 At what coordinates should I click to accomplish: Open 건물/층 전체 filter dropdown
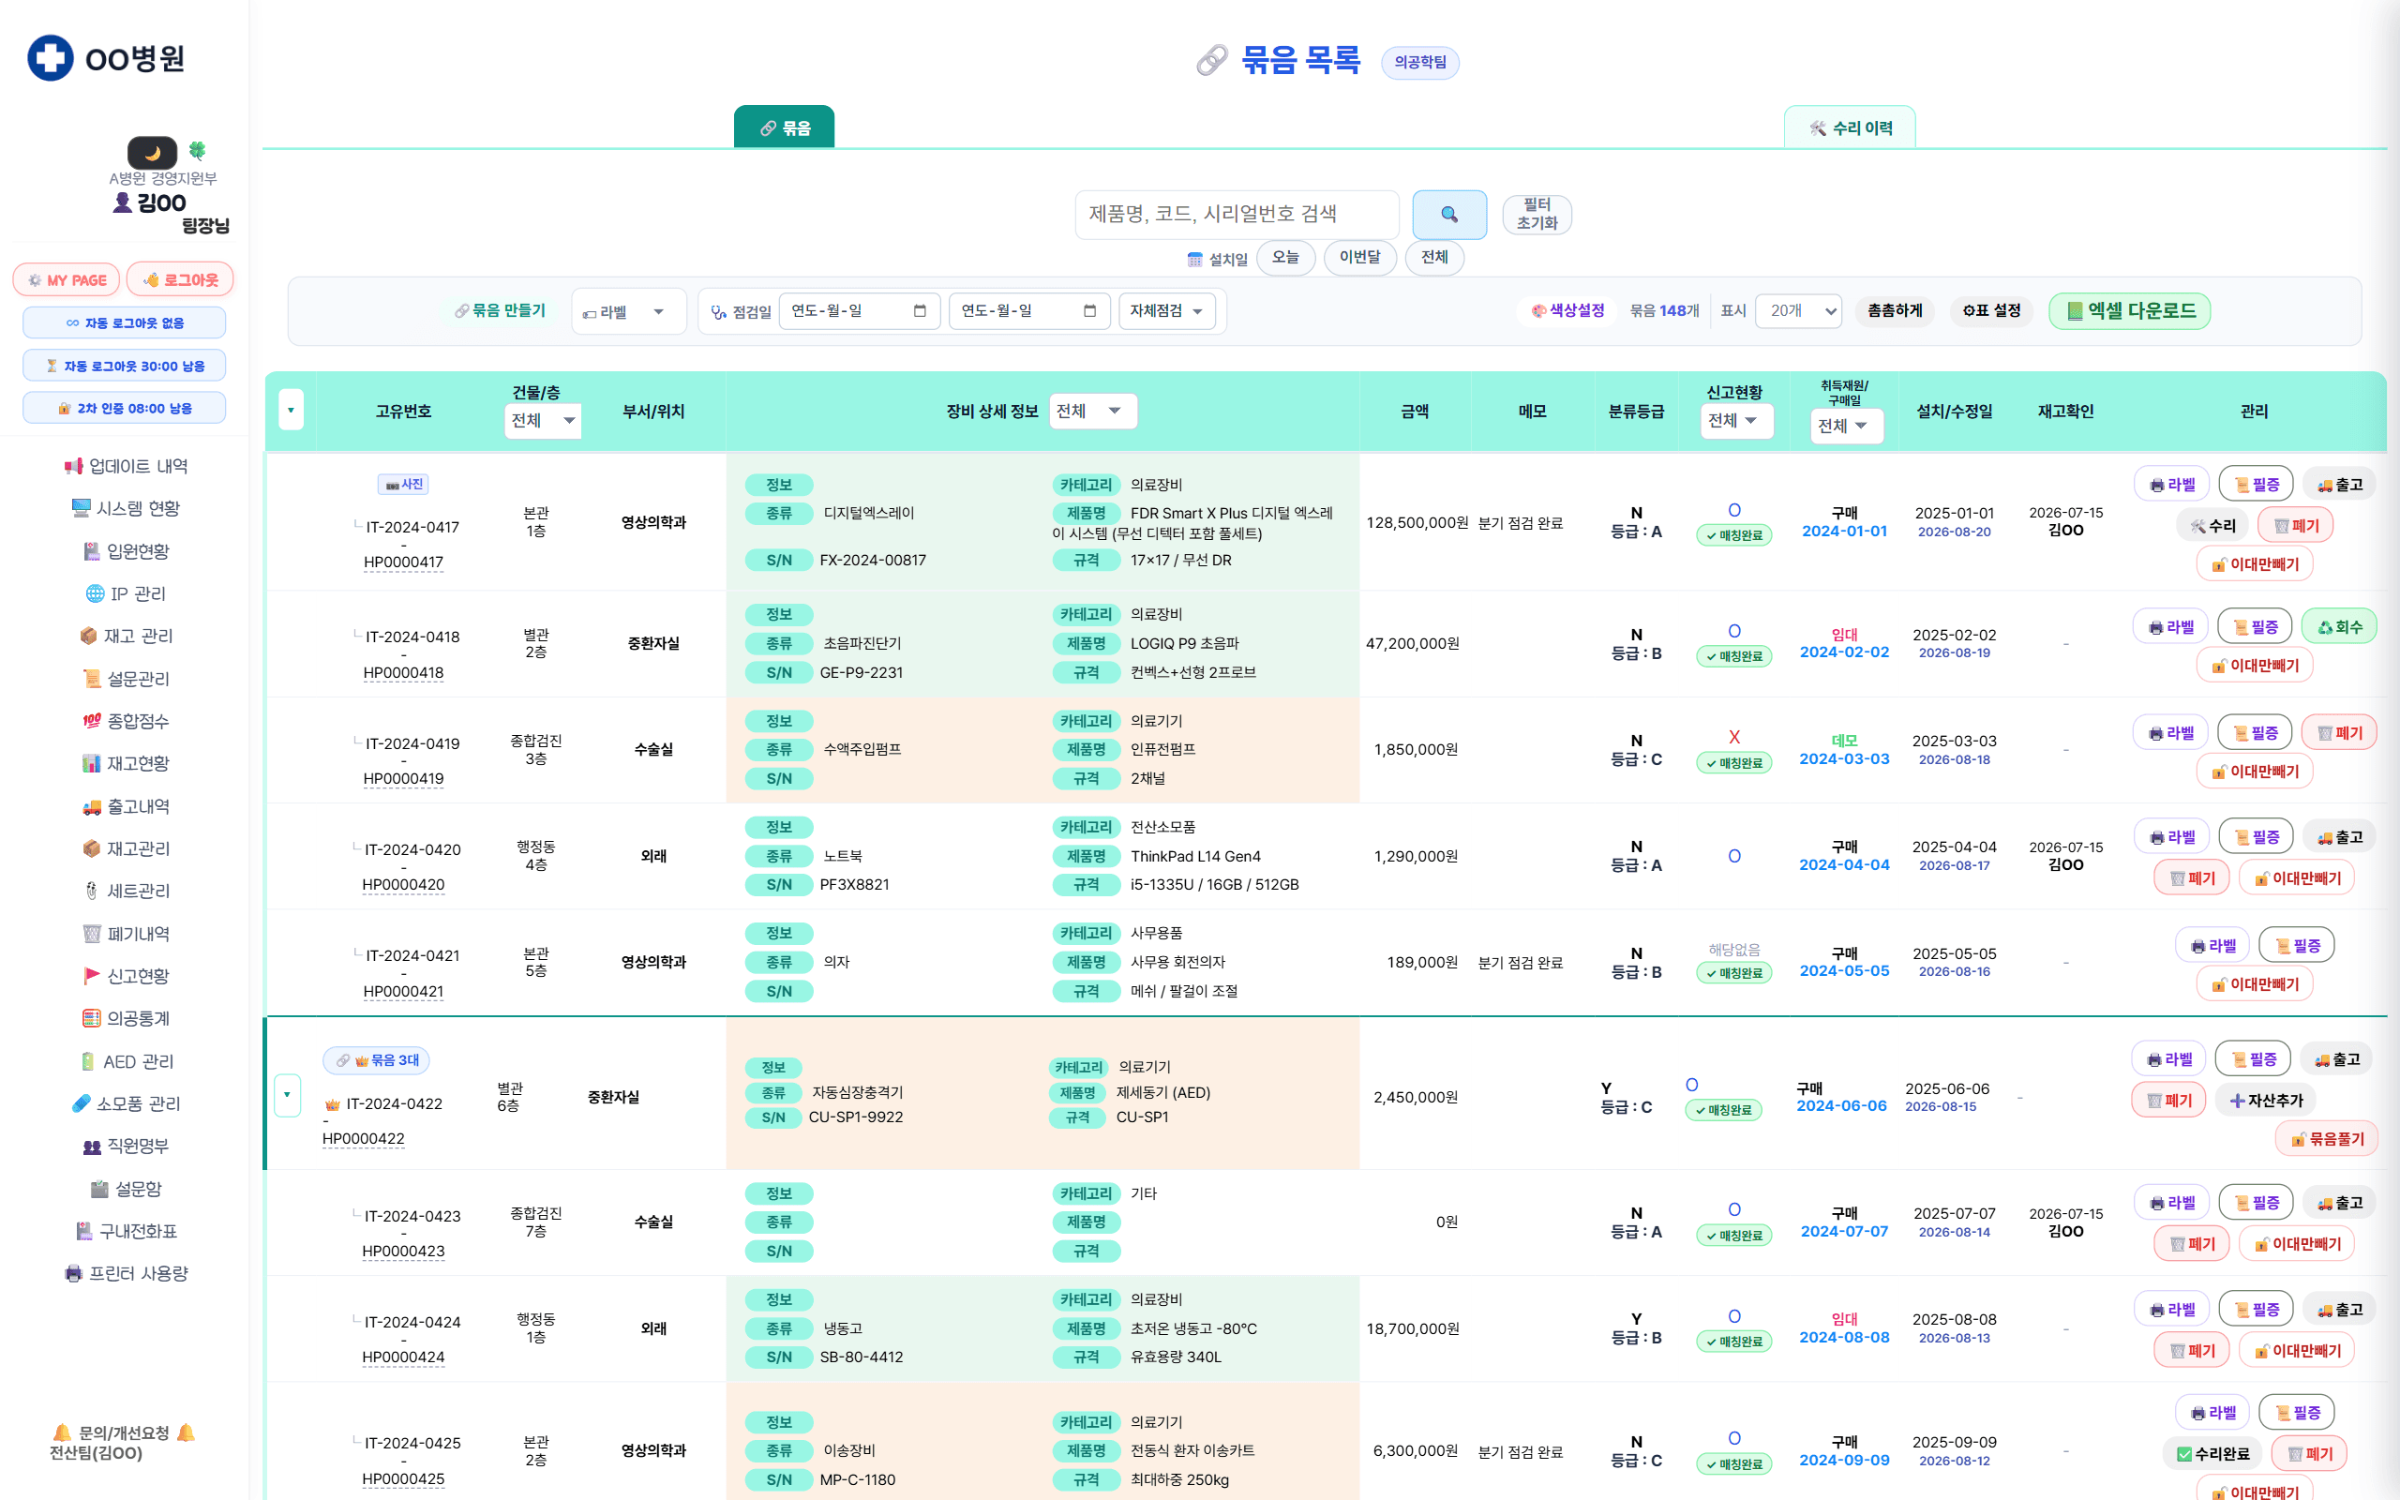[x=543, y=421]
